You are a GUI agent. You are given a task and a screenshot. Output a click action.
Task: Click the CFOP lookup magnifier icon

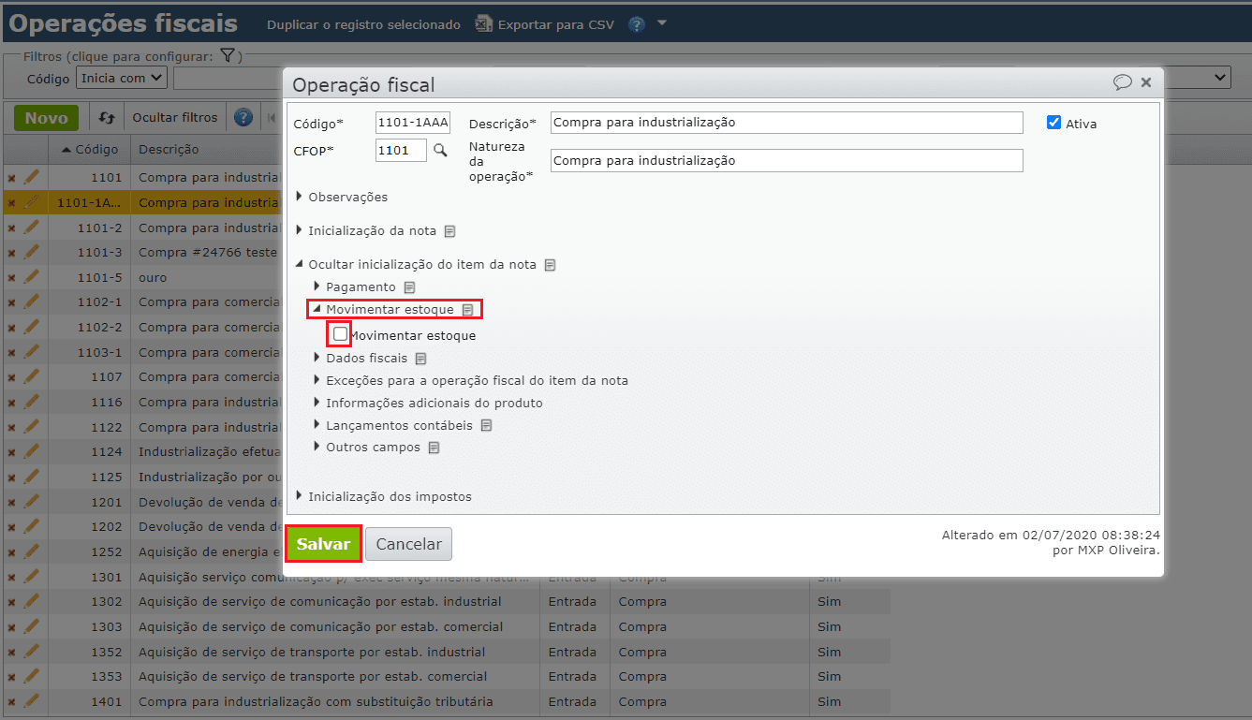point(440,150)
